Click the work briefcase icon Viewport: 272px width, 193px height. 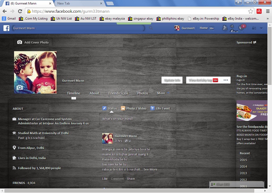point(14,119)
